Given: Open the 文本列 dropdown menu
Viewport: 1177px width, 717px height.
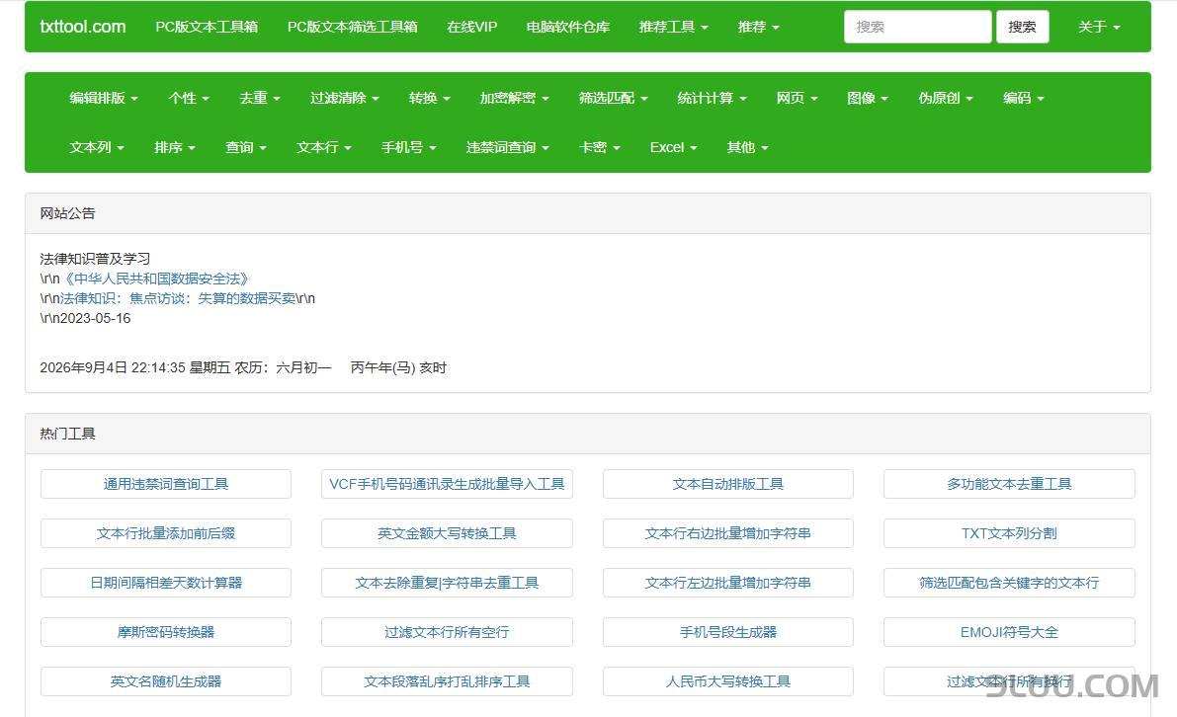Looking at the screenshot, I should coord(97,147).
